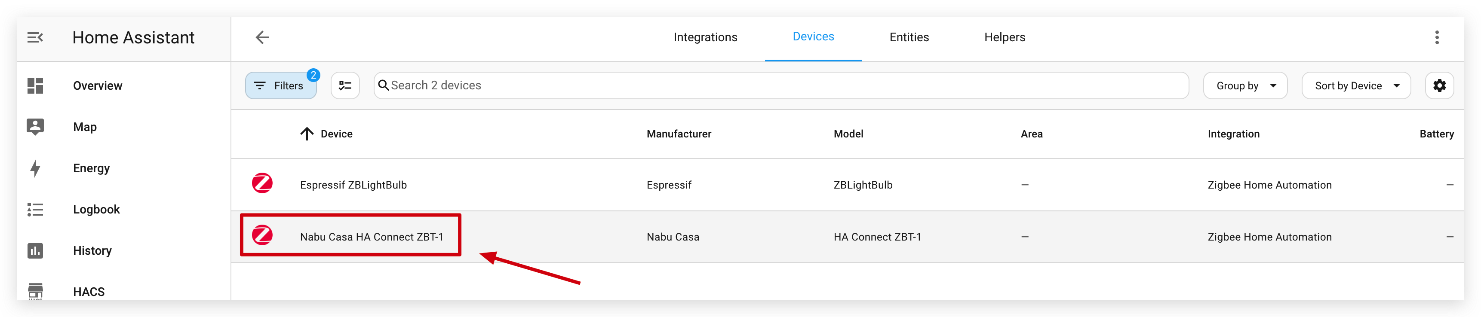
Task: Click Zigbee Home Automation in Espressif row
Action: (x=1269, y=186)
